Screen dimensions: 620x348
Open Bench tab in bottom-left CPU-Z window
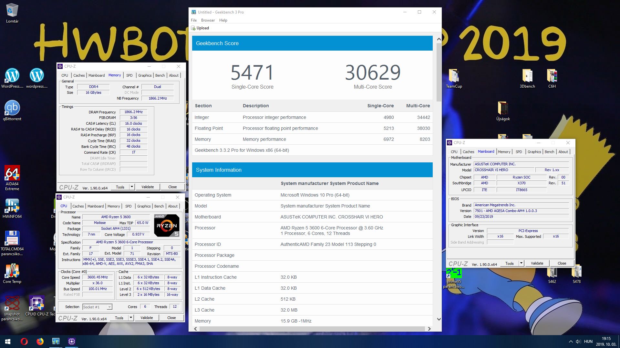(x=159, y=206)
